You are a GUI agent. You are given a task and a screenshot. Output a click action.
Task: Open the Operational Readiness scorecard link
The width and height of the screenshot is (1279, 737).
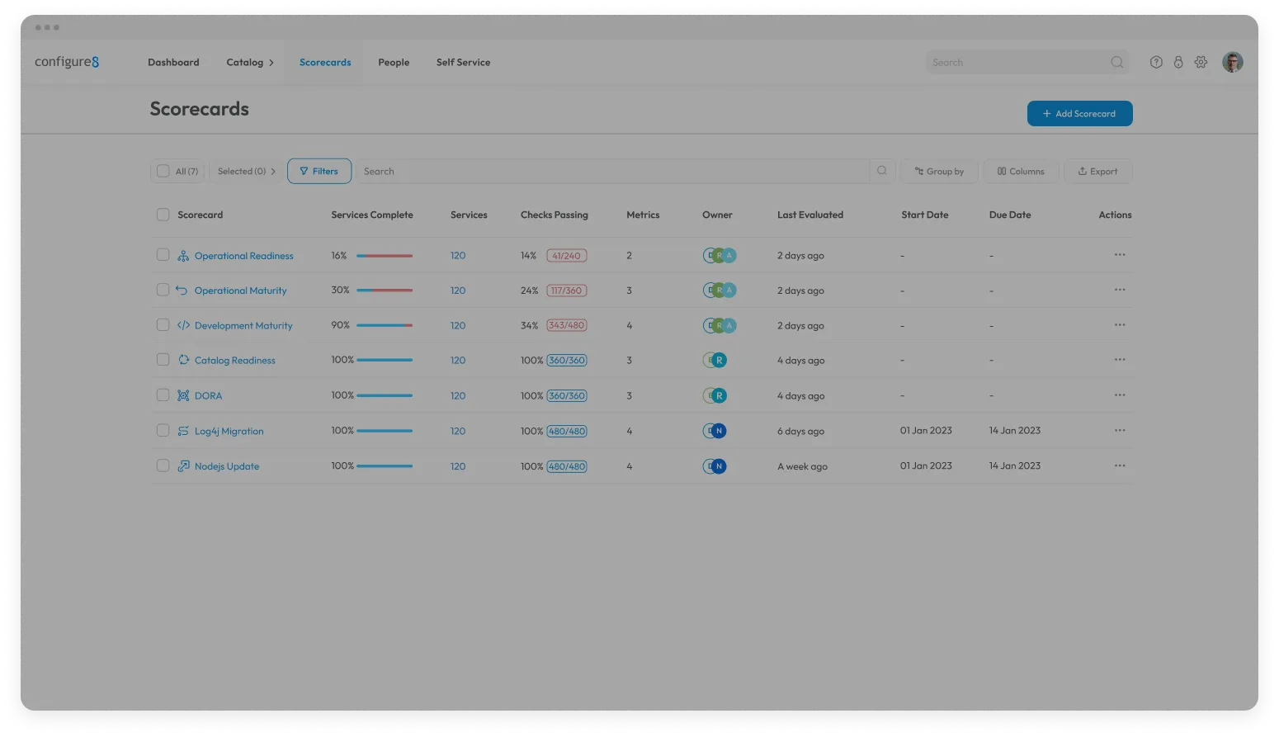click(x=244, y=256)
